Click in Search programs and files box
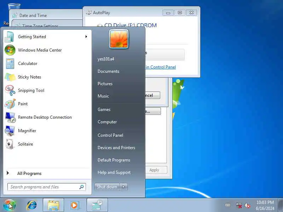The height and width of the screenshot is (212, 283). point(47,187)
